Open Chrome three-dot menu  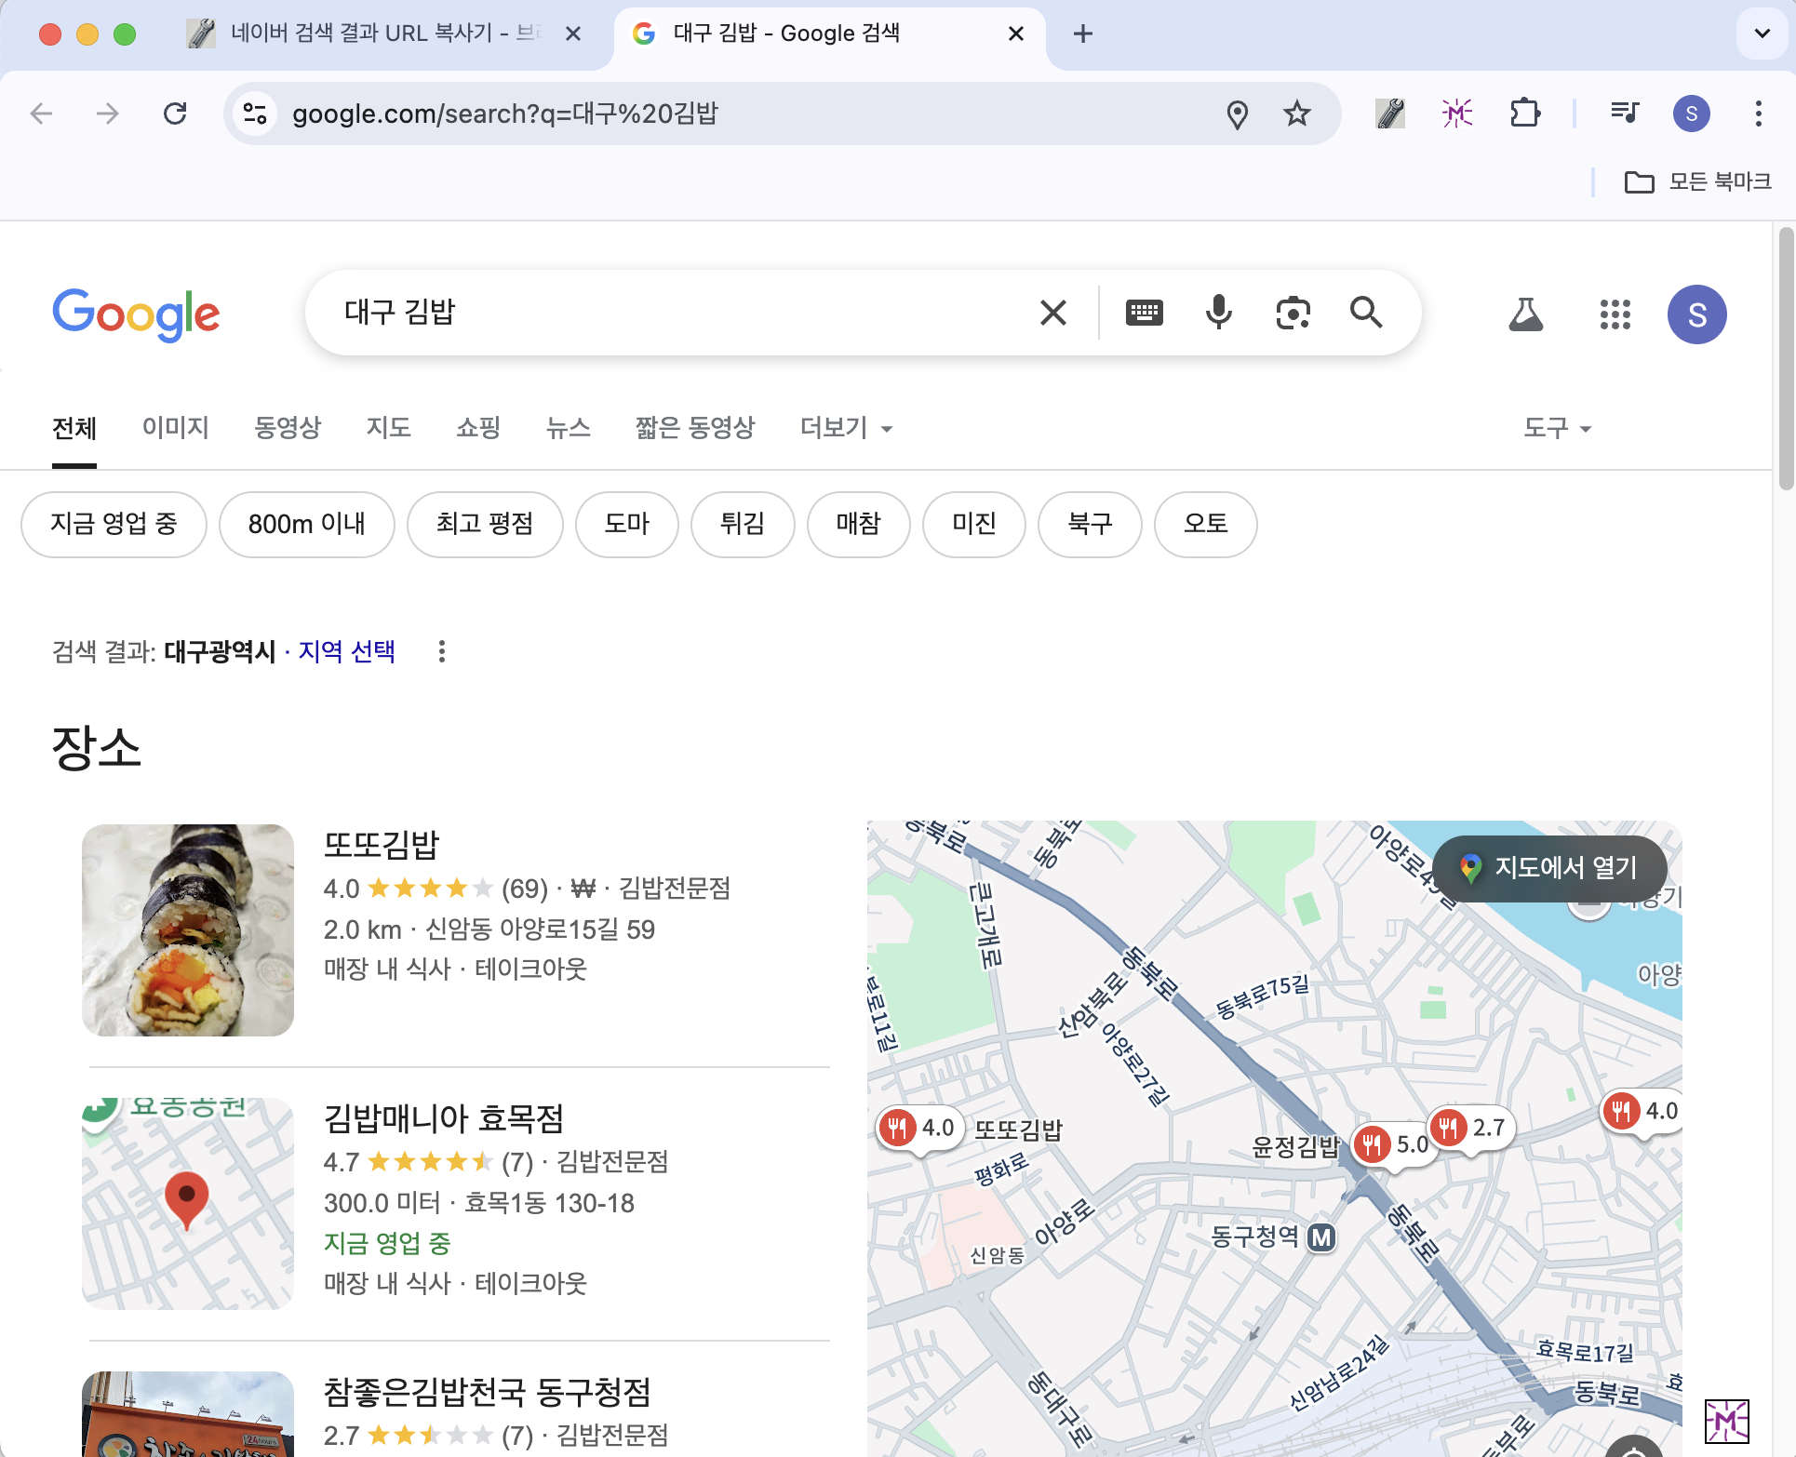point(1758,114)
